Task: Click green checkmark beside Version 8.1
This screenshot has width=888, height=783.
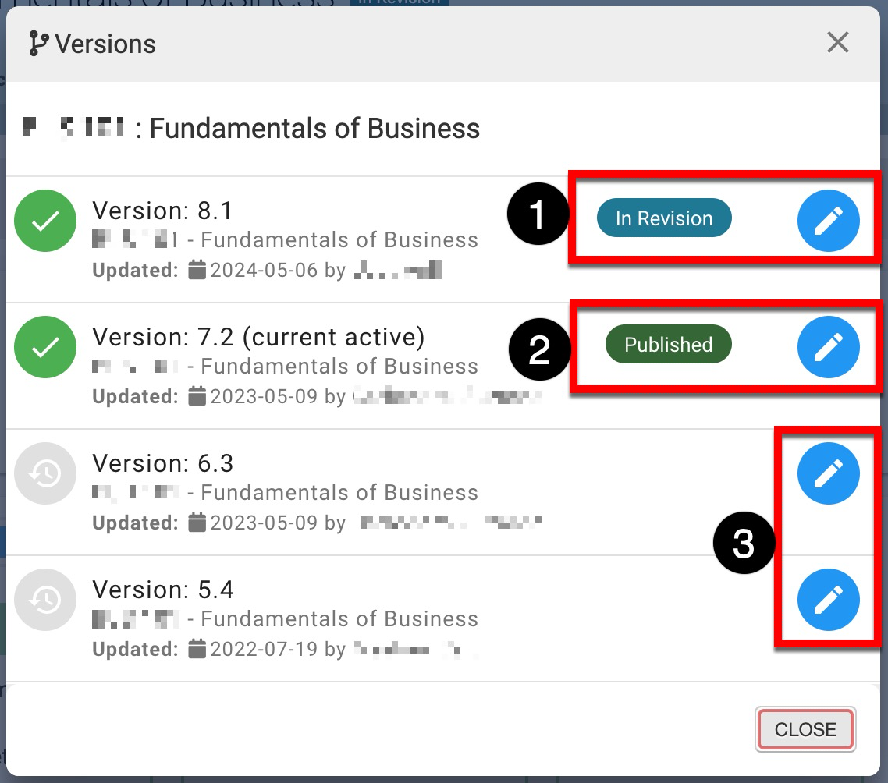Action: pos(45,221)
